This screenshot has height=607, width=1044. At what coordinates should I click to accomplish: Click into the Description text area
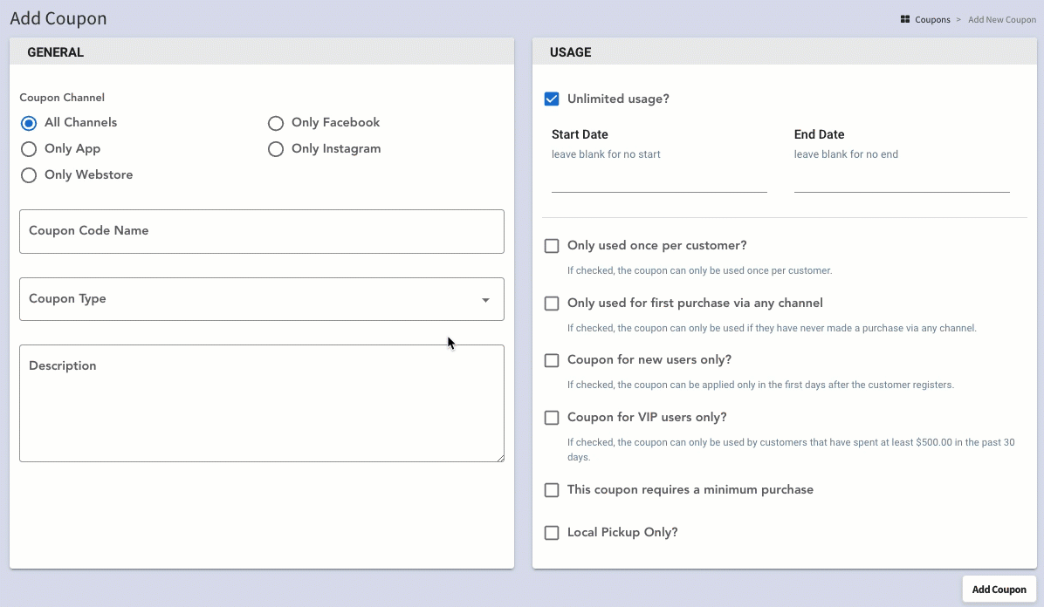pos(261,403)
